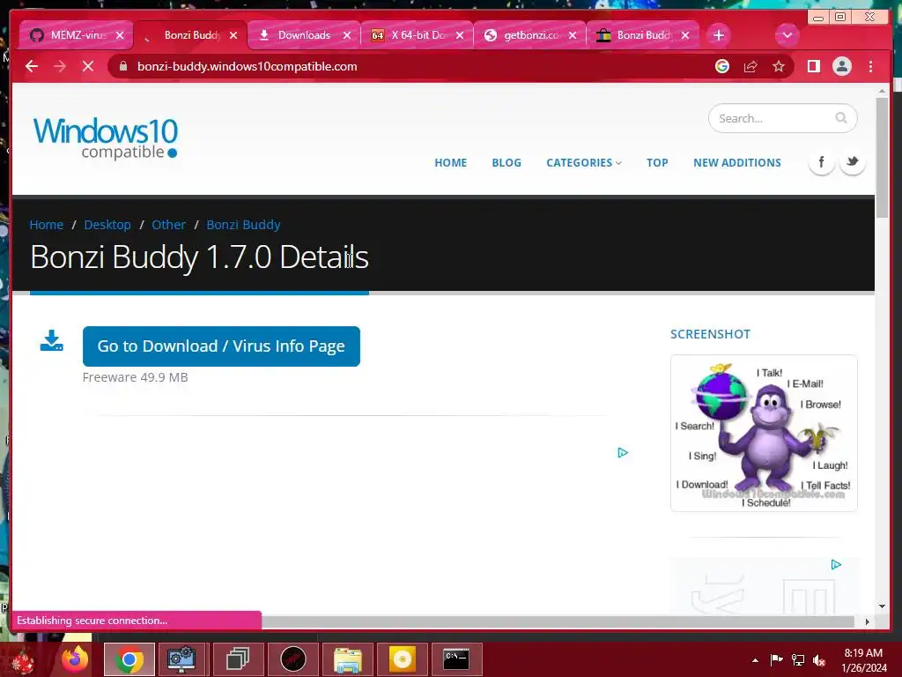Screen dimensions: 902x677
Task: Click the search magnifier icon
Action: [x=840, y=118]
